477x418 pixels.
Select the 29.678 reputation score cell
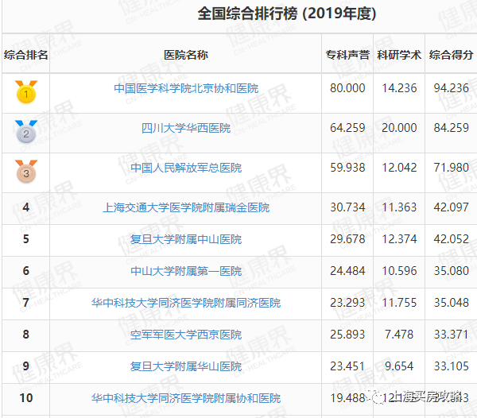(x=347, y=239)
